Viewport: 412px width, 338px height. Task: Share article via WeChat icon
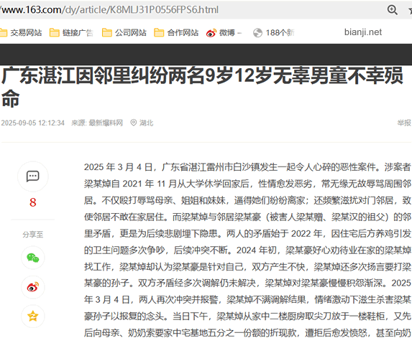(x=33, y=258)
